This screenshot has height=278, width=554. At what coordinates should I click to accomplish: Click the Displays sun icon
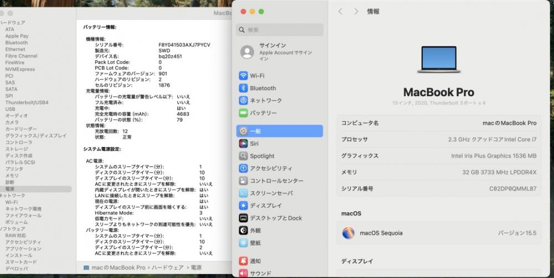243,206
